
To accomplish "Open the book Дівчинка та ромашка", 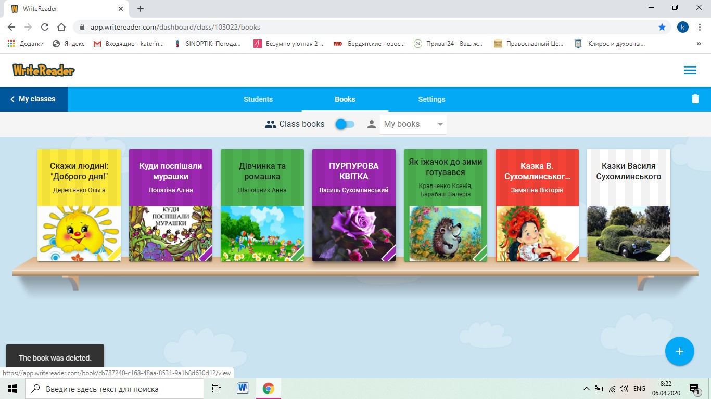I will coord(262,205).
